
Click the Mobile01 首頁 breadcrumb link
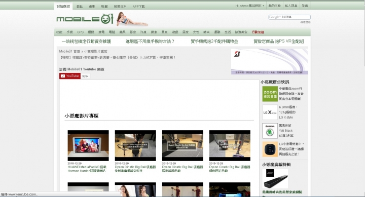69,51
